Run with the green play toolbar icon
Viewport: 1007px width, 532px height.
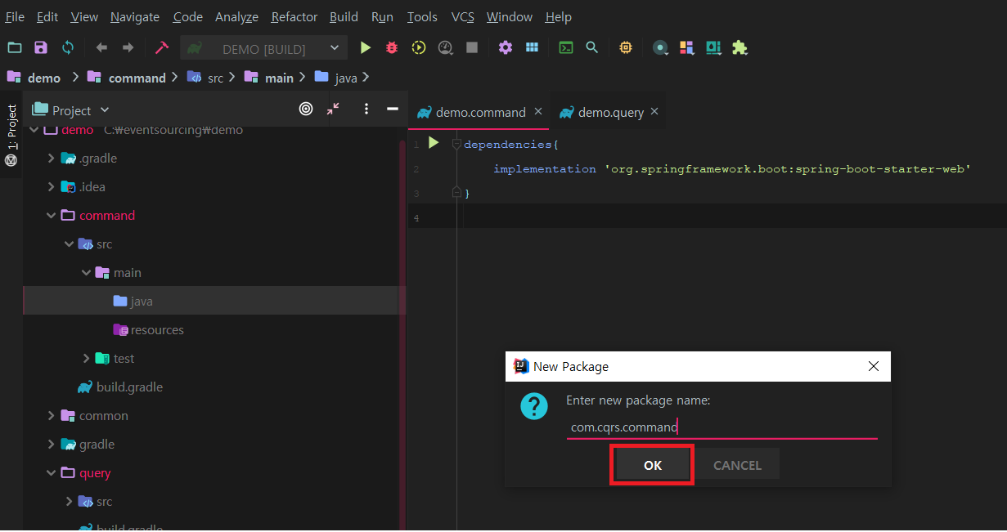pyautogui.click(x=366, y=48)
